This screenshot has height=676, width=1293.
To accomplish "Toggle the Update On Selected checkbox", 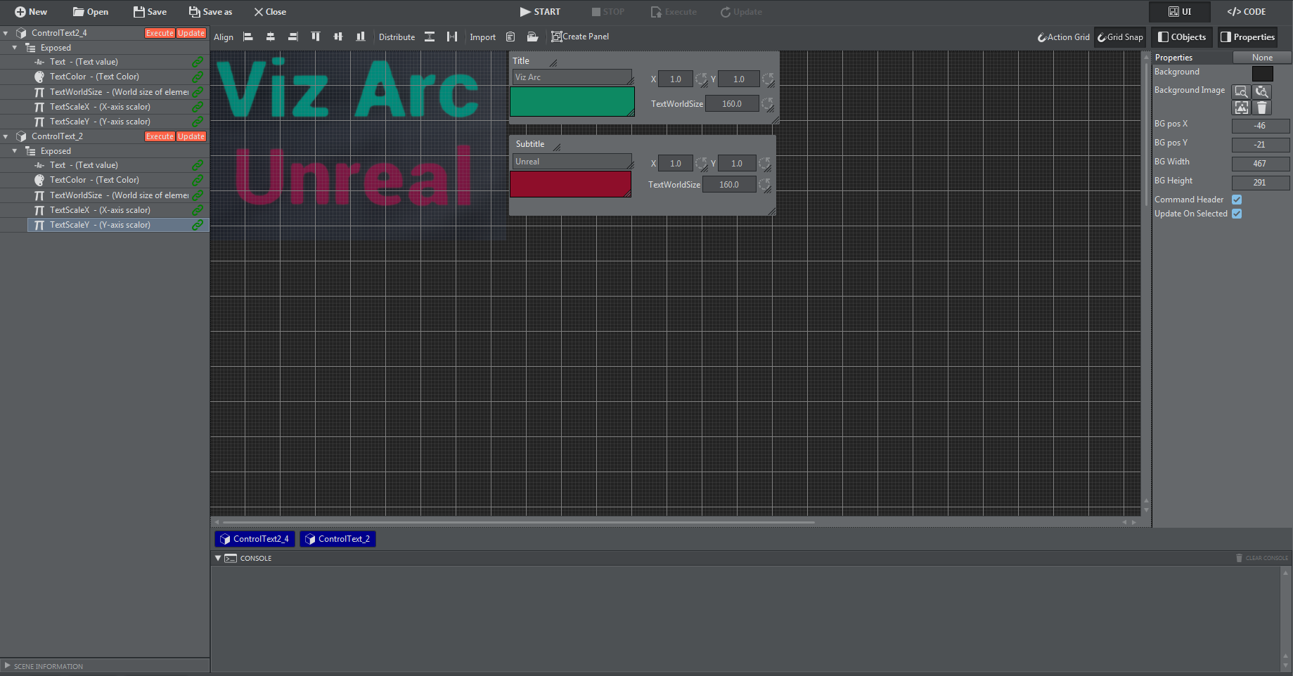I will [x=1237, y=214].
